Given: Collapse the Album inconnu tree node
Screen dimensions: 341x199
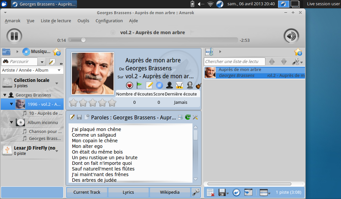Looking at the screenshot, I should tap(11, 122).
